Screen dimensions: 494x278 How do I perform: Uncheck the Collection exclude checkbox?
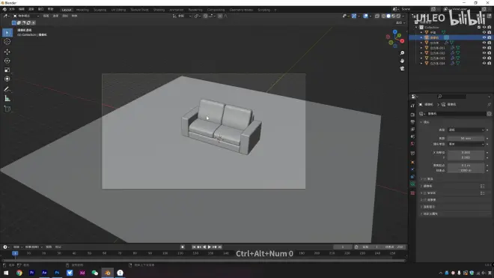pyautogui.click(x=479, y=28)
